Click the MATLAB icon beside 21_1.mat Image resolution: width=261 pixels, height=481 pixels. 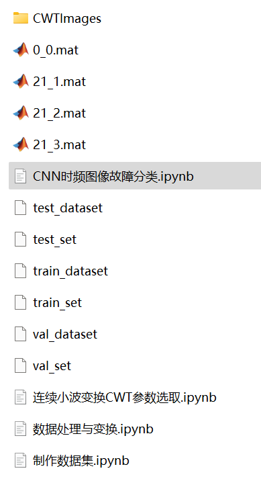(x=21, y=81)
